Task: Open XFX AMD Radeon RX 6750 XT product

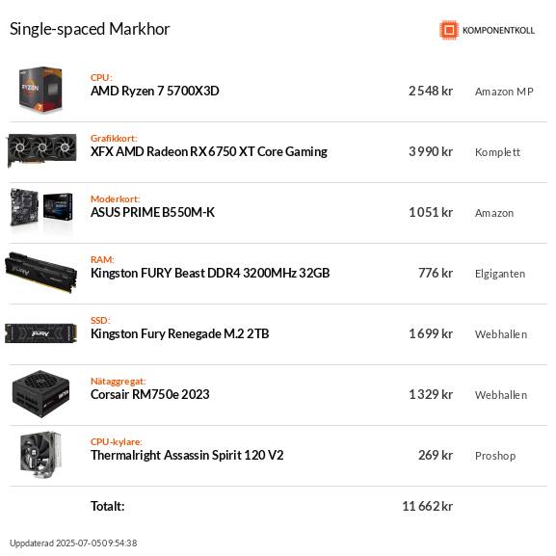Action: point(209,151)
